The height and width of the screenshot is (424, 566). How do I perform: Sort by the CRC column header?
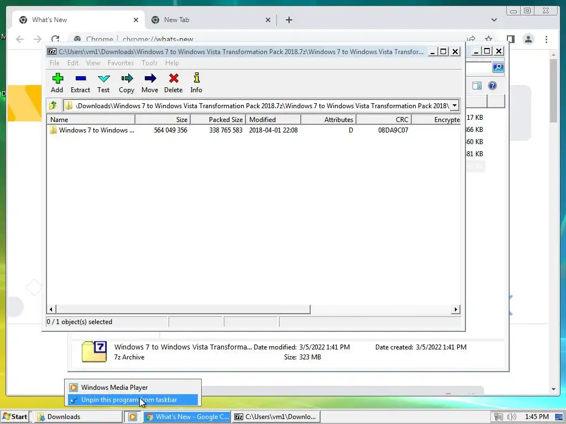[384, 119]
